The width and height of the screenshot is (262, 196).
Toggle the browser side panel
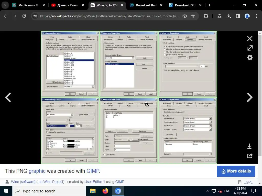238,16
